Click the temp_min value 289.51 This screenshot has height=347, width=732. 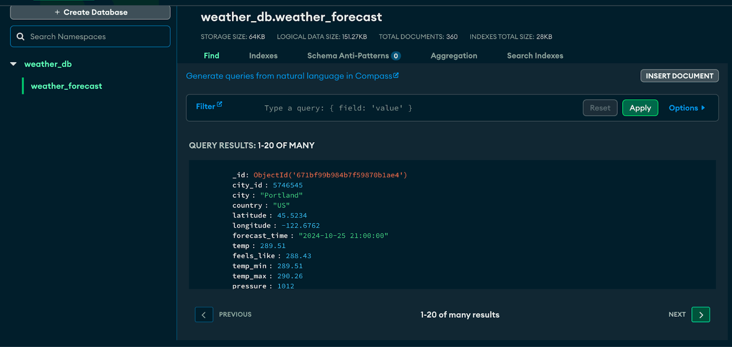point(290,266)
